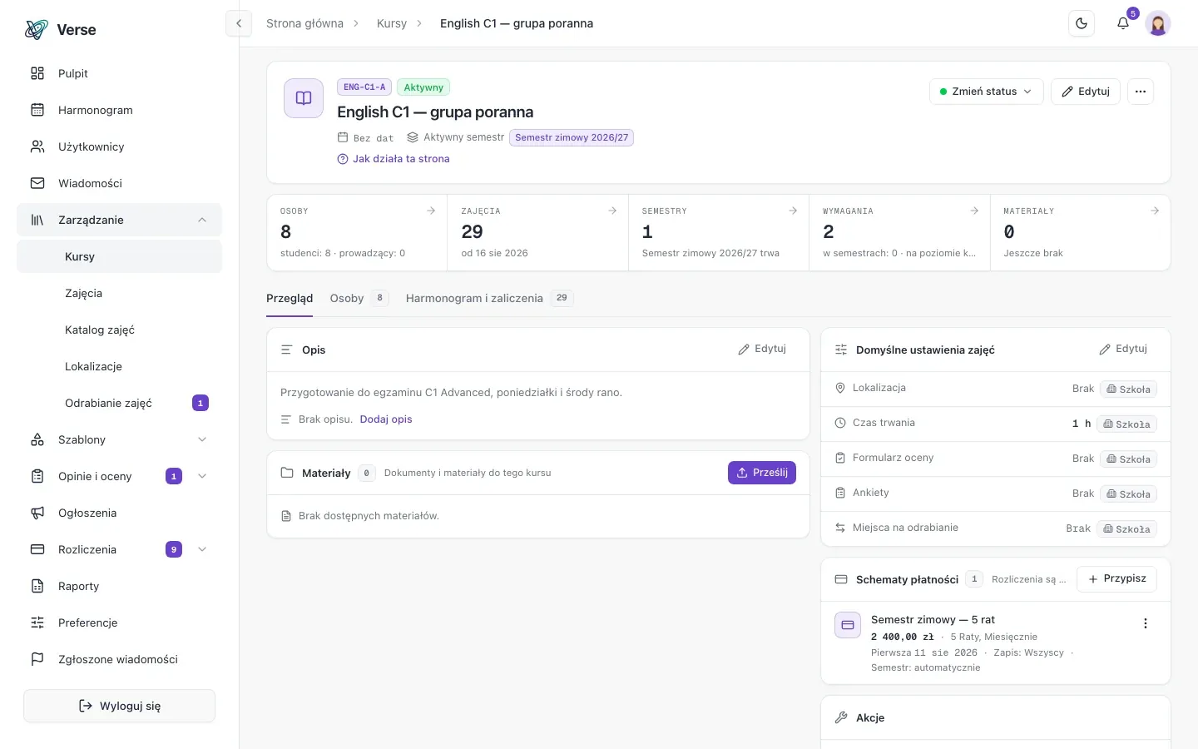Open Zajęcia stat card arrow

(612, 211)
